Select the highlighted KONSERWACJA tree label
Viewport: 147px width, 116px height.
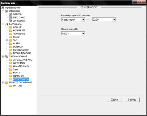[21, 79]
